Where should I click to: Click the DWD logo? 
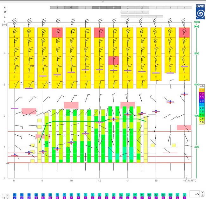point(200,12)
